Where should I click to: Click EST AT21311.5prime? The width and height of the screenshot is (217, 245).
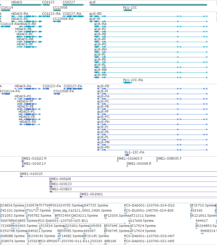[x=143, y=216]
